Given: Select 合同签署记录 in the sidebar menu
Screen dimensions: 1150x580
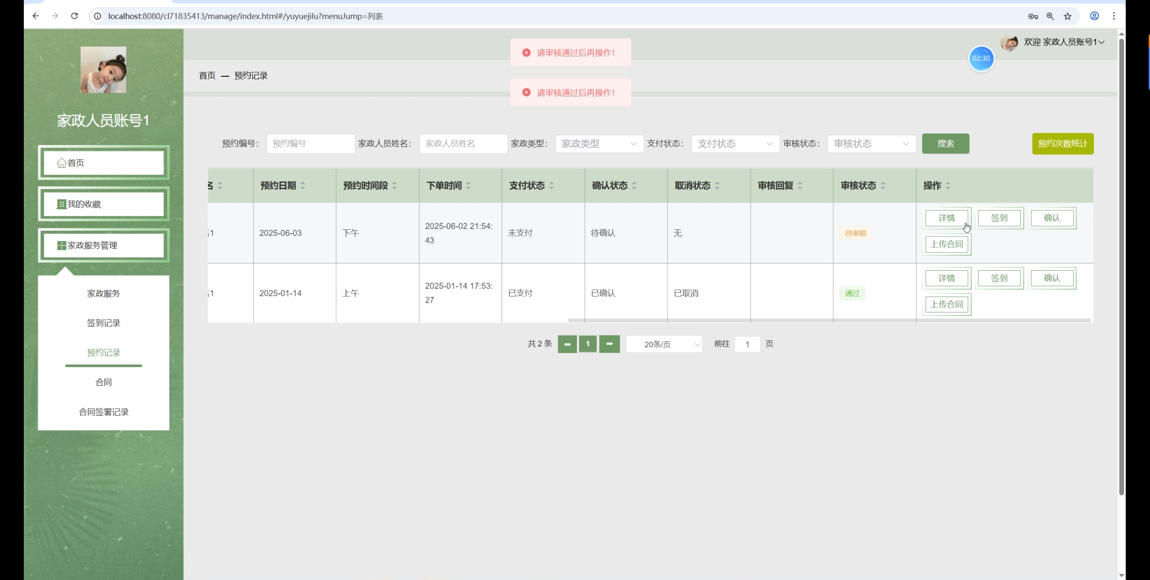Looking at the screenshot, I should click(104, 412).
